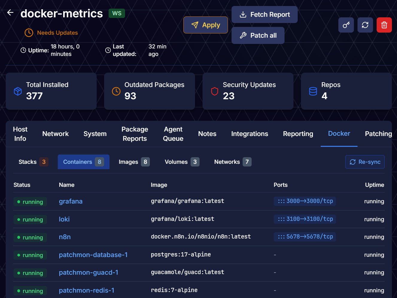Click the Uptime column header
This screenshot has height=298, width=397.
point(375,185)
